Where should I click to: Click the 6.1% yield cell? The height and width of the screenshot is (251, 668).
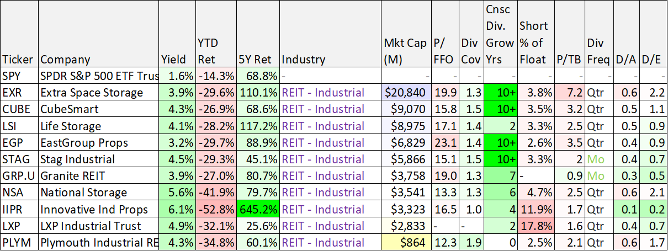(x=177, y=209)
